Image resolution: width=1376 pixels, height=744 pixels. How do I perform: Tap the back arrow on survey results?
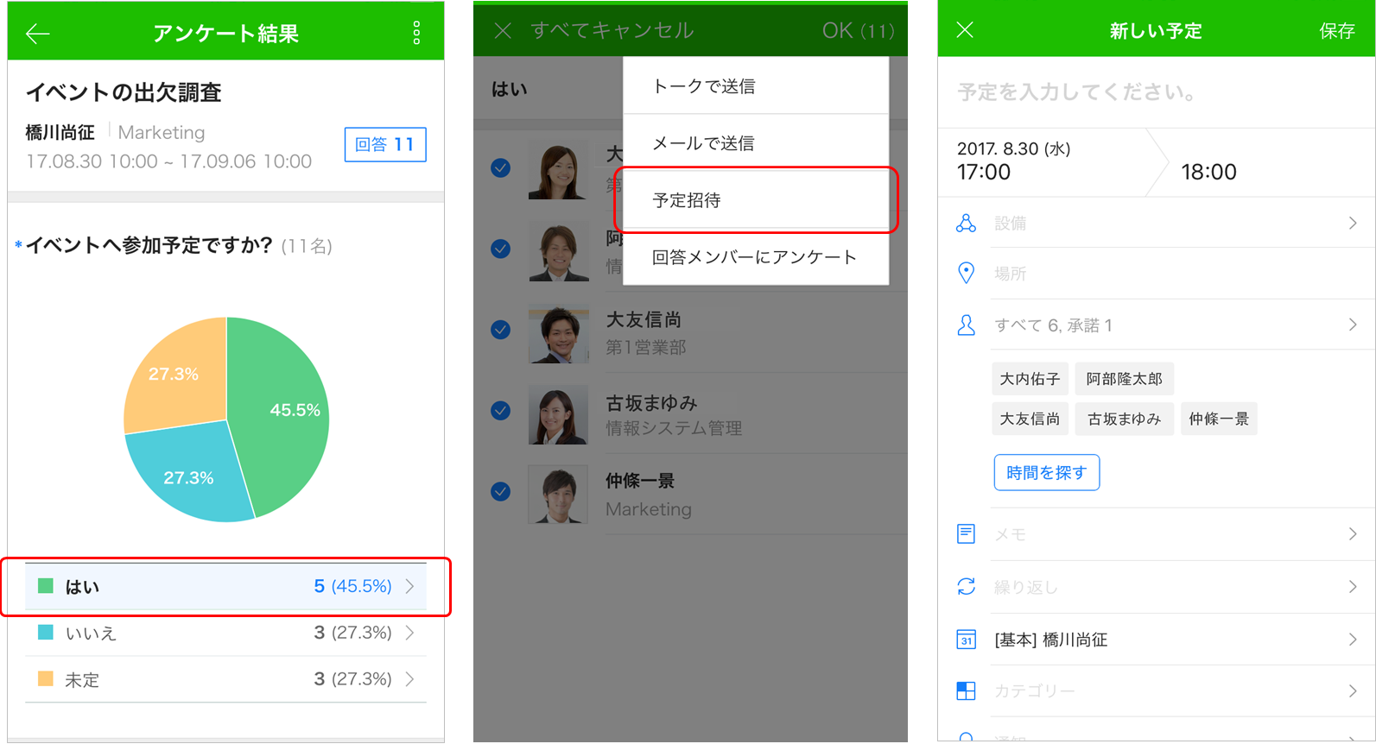pyautogui.click(x=38, y=34)
